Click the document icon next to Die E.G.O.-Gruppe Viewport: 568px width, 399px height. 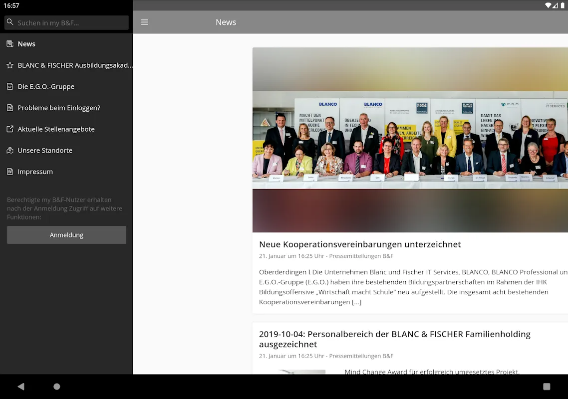point(10,87)
